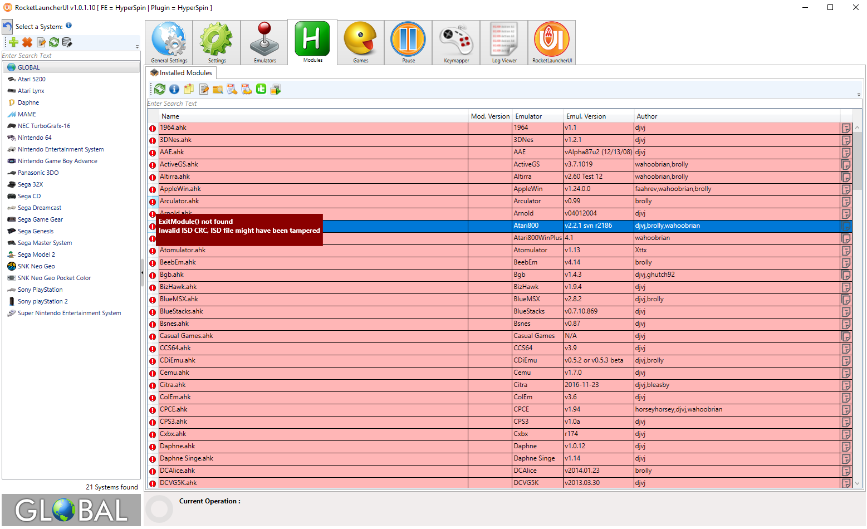Click the edit module notepad-with-pencil icon

click(204, 89)
